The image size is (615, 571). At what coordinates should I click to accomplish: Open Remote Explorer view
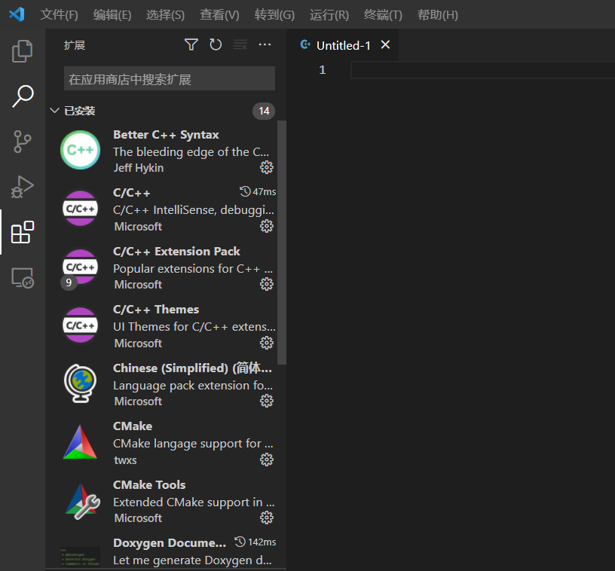23,277
